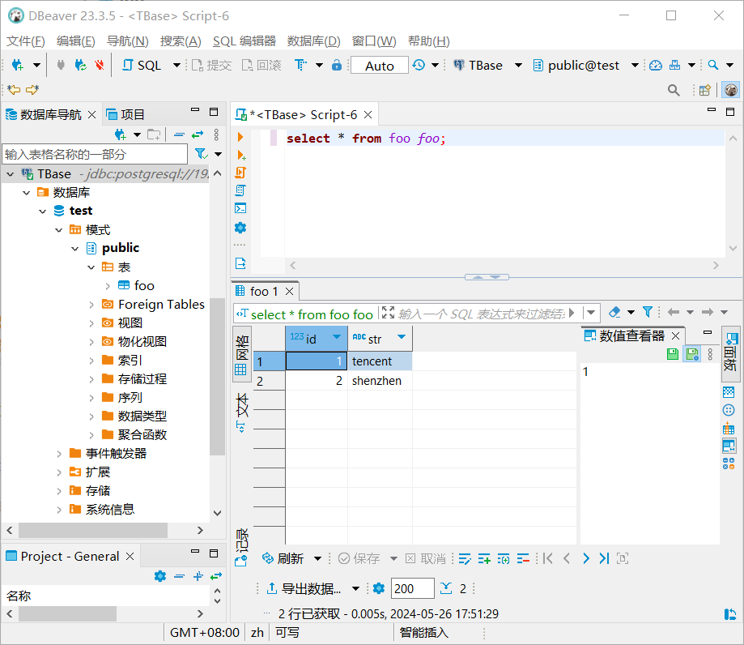Click the 提交 commit button

click(211, 65)
